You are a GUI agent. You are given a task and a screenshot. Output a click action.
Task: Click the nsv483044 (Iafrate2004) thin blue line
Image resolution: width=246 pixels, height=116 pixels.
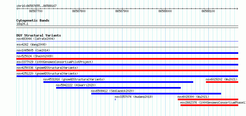tap(127, 41)
